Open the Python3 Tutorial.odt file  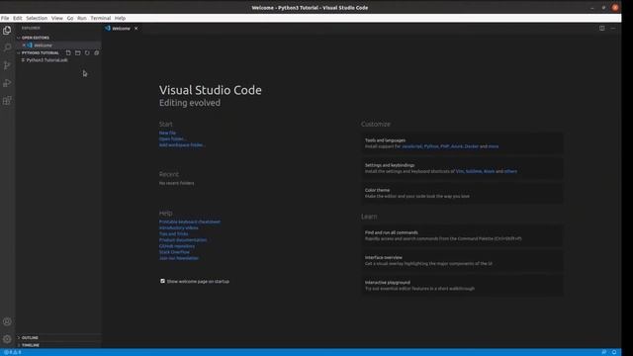(x=46, y=60)
